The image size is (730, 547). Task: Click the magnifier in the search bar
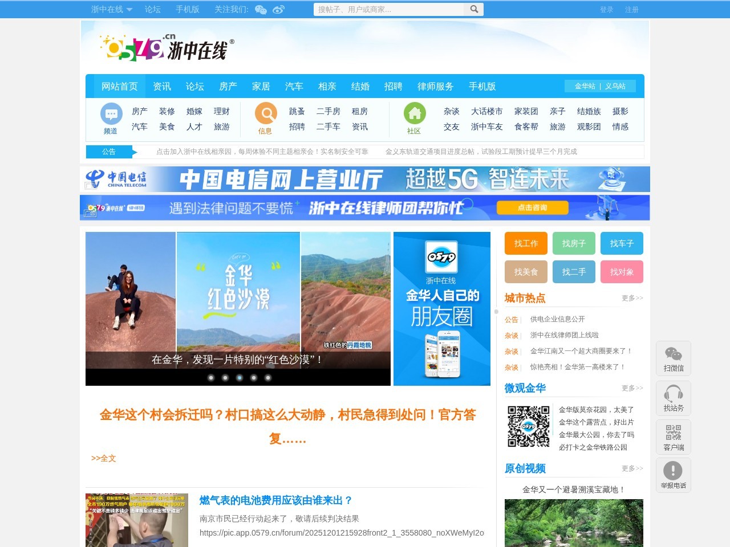click(474, 9)
